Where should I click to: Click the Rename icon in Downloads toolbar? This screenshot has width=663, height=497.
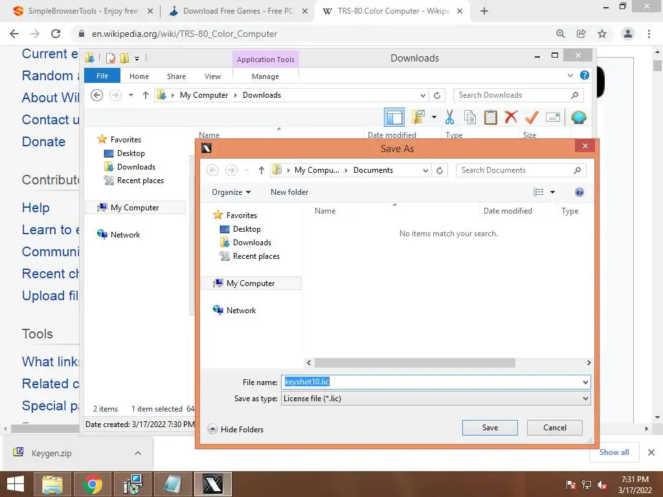[x=553, y=117]
